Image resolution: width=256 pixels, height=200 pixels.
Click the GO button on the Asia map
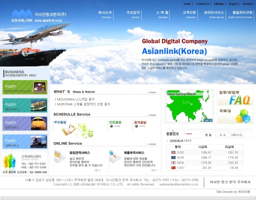[x=208, y=120]
